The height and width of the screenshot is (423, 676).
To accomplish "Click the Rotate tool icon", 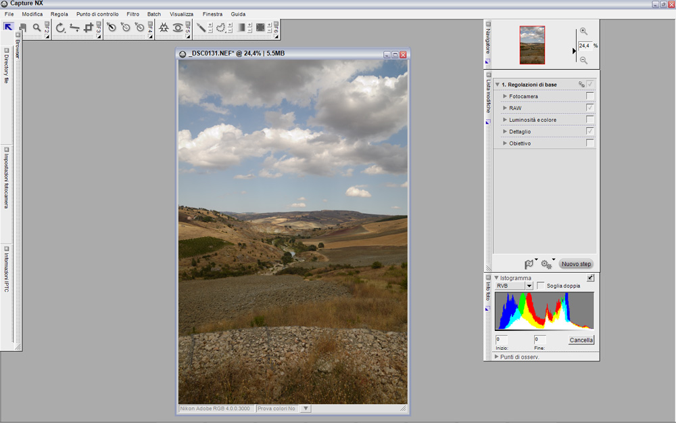I will click(x=60, y=28).
